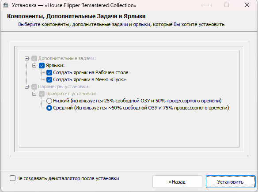Uncheck Создать ярлыки в Меню «Пуск»
Viewport: 258px width, 192px height.
point(49,79)
